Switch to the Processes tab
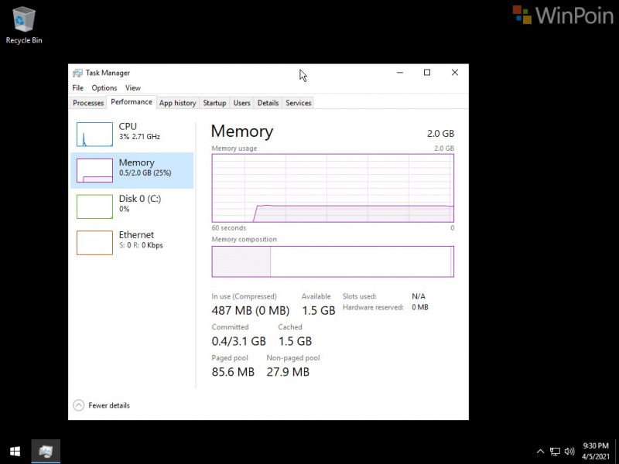Image resolution: width=619 pixels, height=464 pixels. pos(87,102)
